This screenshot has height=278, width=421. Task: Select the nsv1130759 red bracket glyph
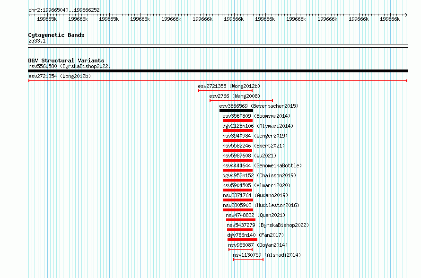(x=248, y=260)
